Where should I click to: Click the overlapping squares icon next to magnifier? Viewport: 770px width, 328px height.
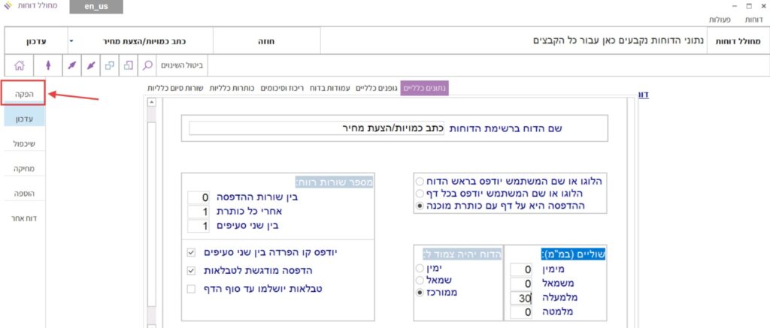click(129, 65)
